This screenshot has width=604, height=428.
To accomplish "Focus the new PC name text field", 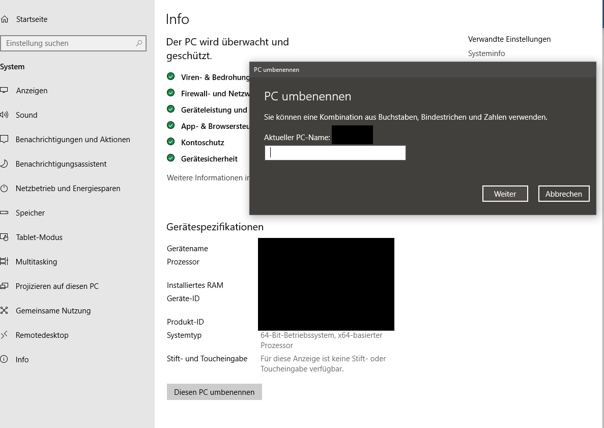I will point(335,153).
